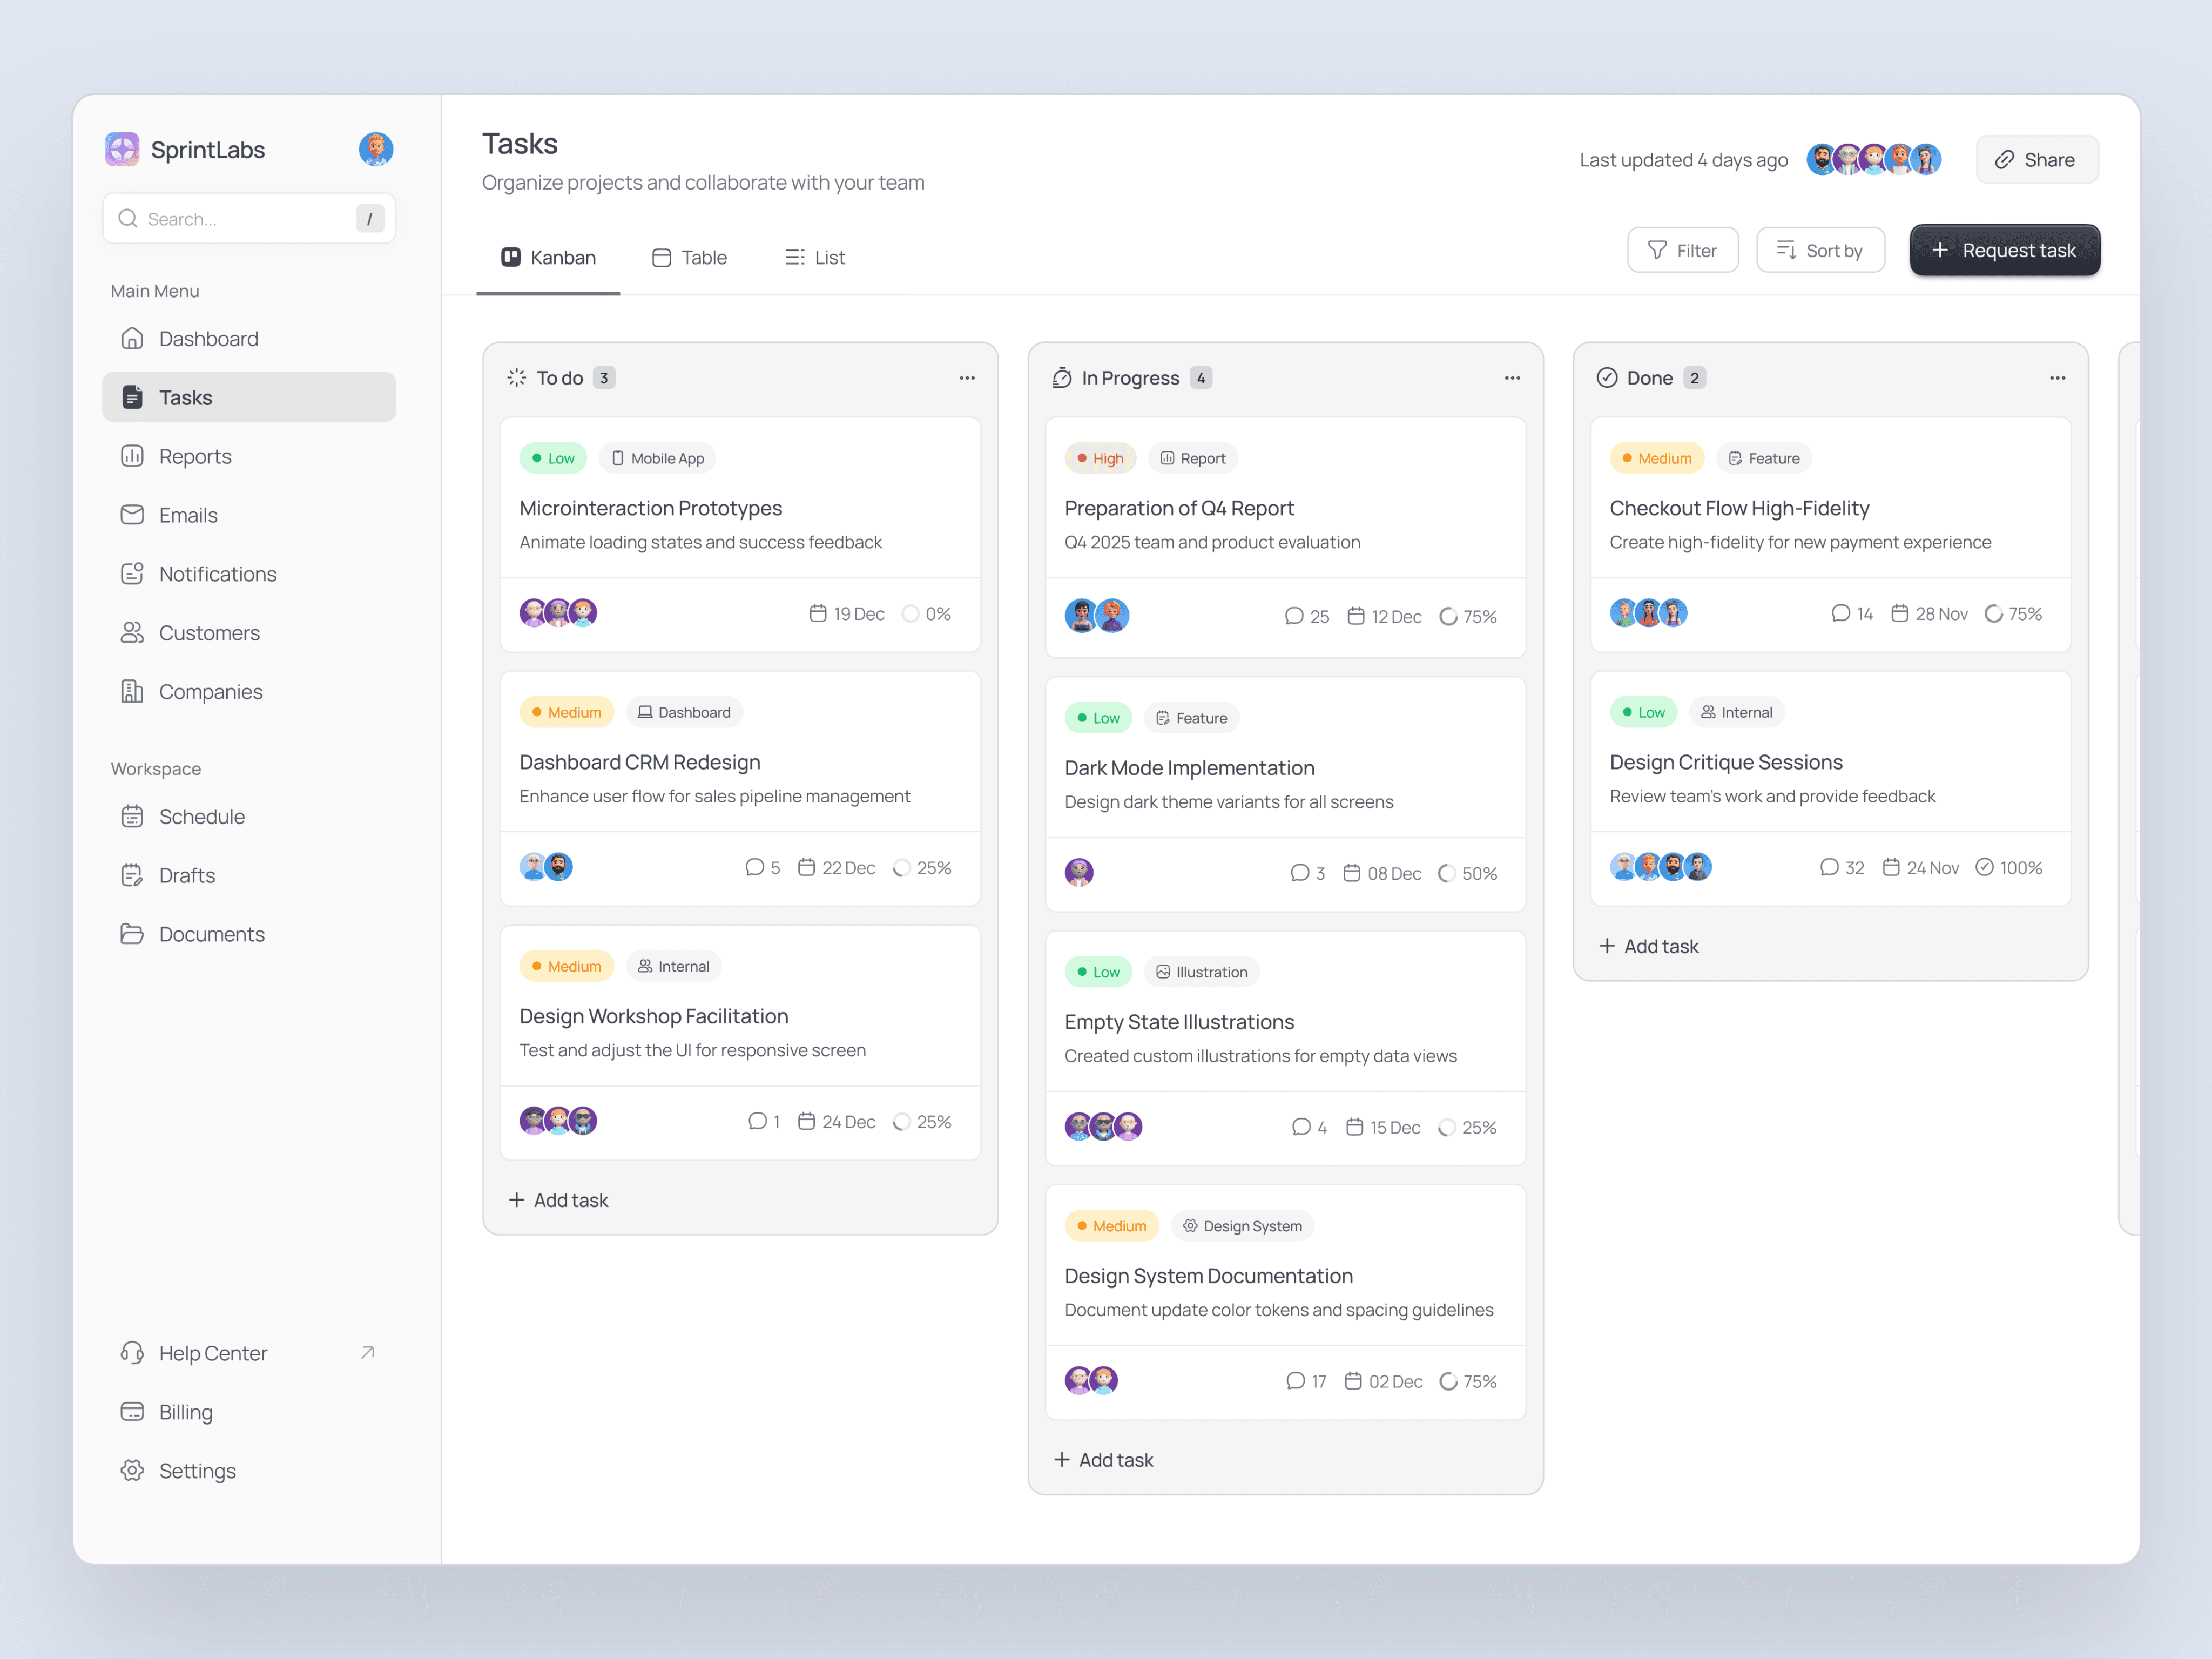
Task: Click the Request task button
Action: 2004,250
